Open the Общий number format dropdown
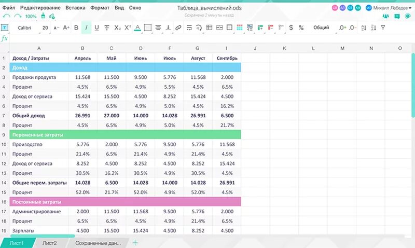 coord(321,27)
